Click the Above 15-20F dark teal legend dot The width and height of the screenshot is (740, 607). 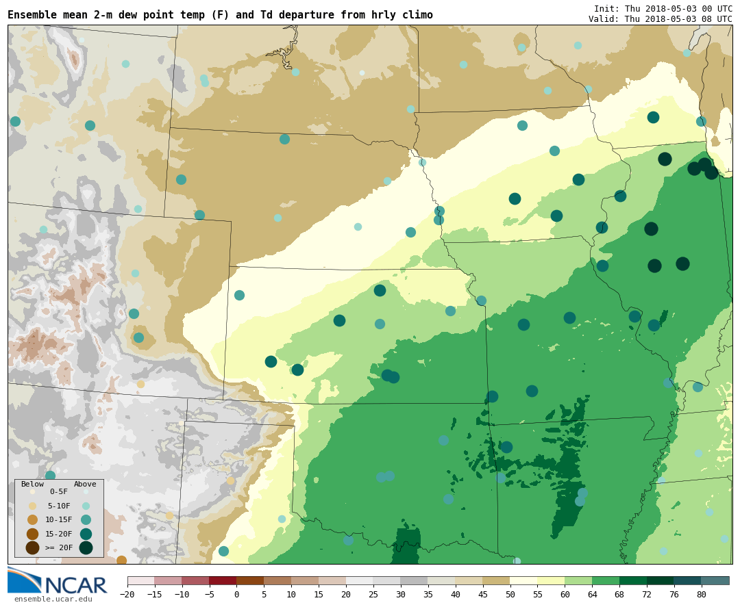86,534
